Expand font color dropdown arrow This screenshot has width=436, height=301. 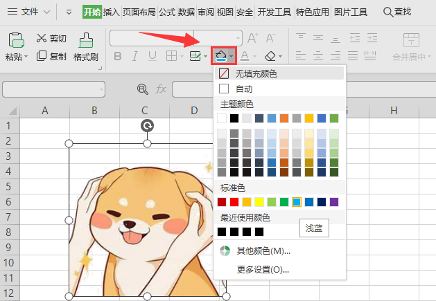tap(254, 56)
